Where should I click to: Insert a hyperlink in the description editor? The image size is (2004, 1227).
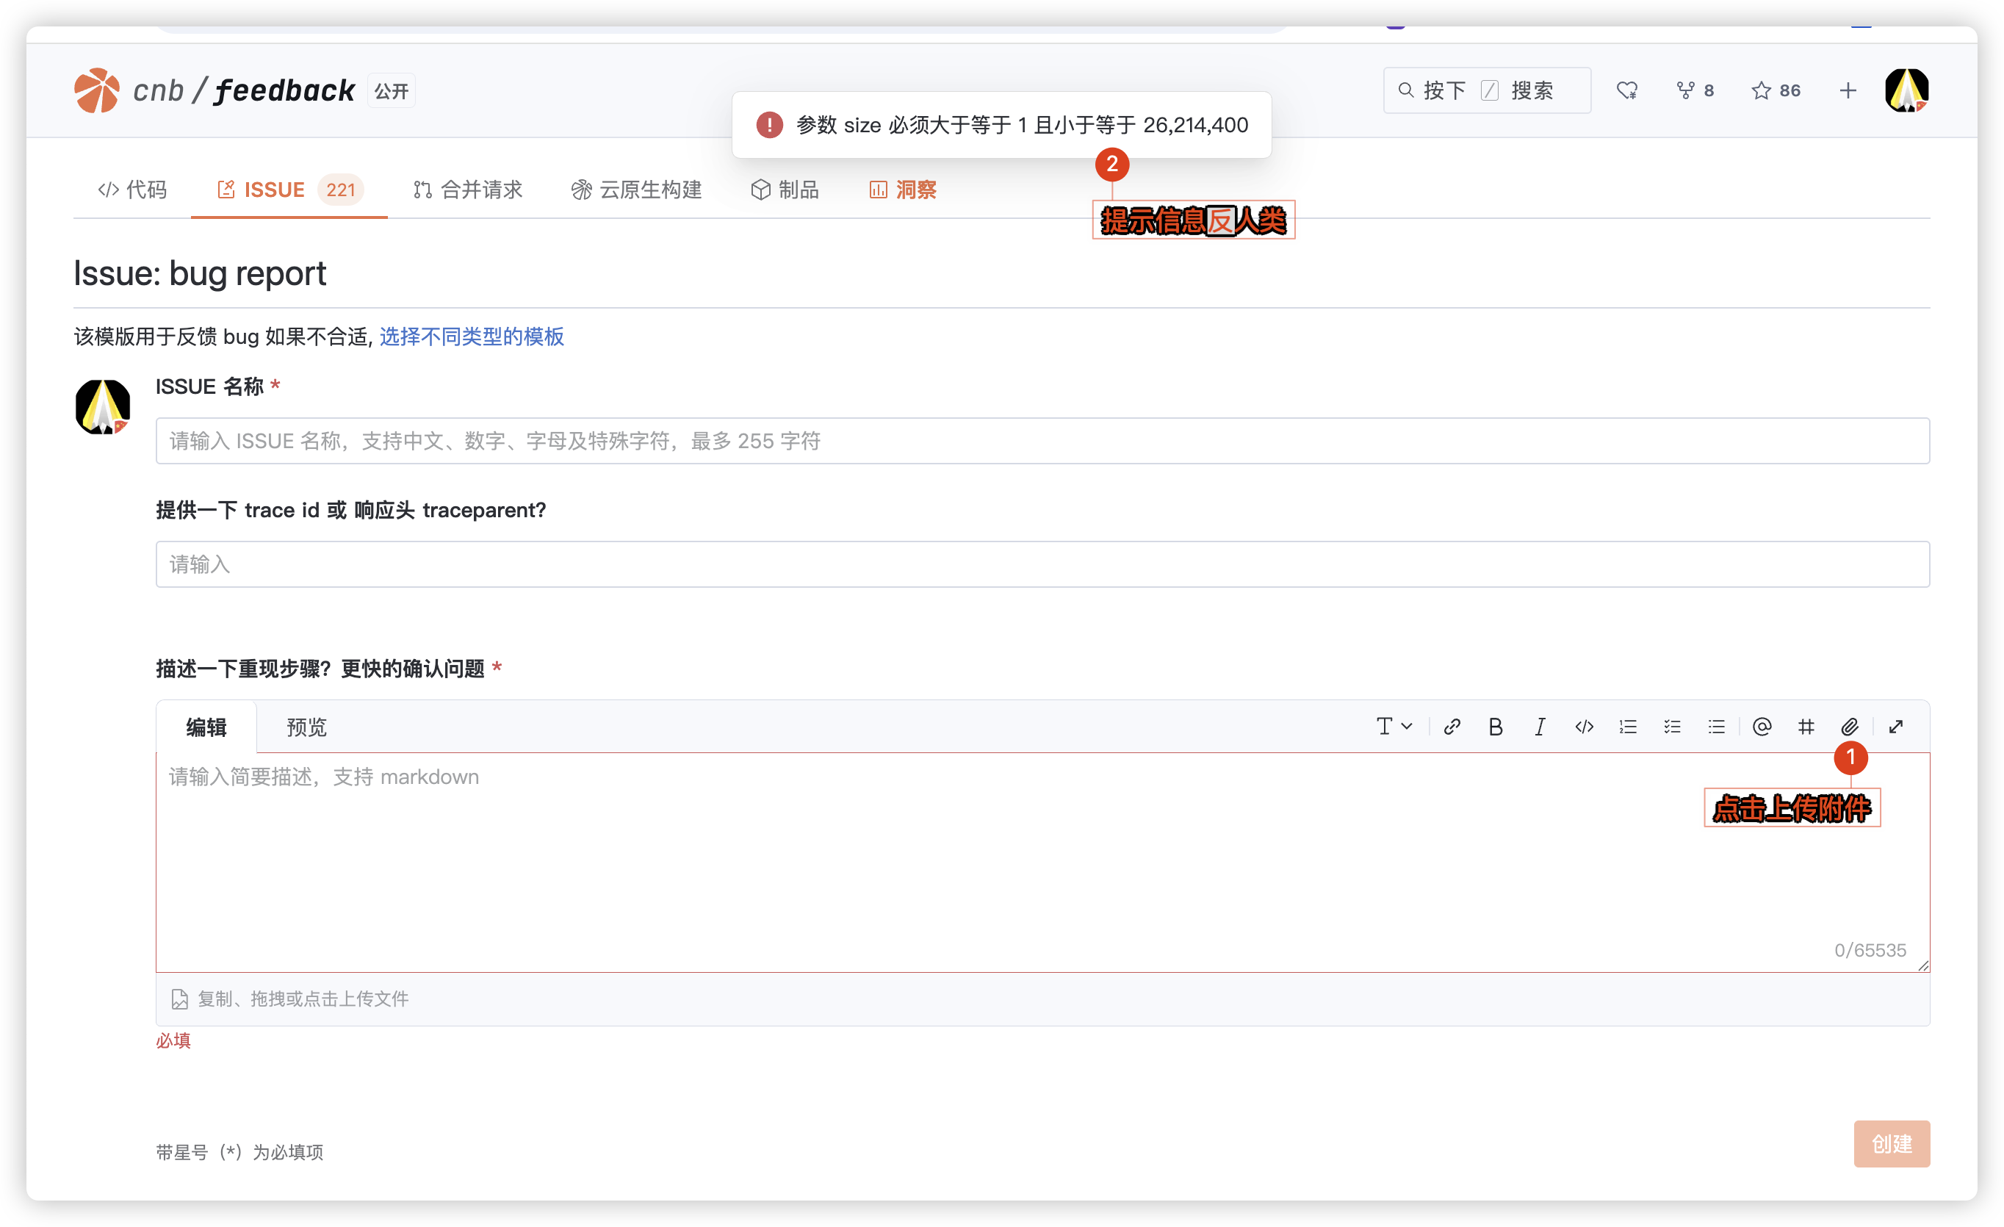[x=1452, y=727]
